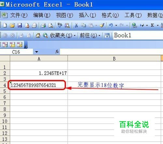Click the first icon in the small floating toolbar
Viewport: 163px width, 144px height.
(x=5, y=45)
